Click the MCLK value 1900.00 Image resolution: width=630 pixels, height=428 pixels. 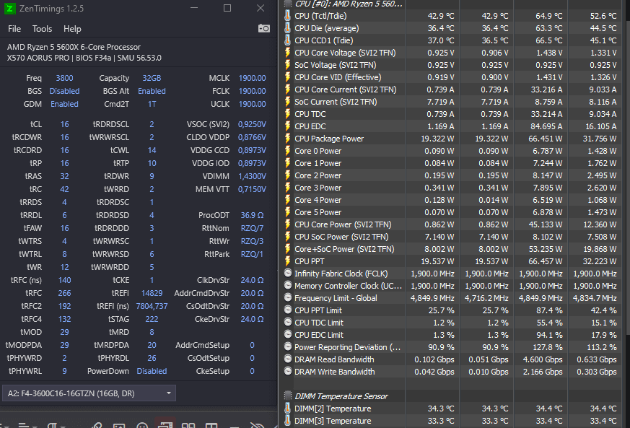pos(252,78)
